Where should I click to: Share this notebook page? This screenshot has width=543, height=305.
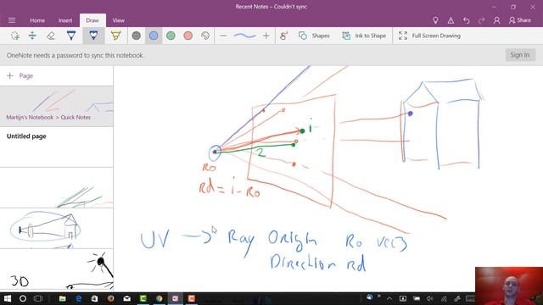pos(520,20)
